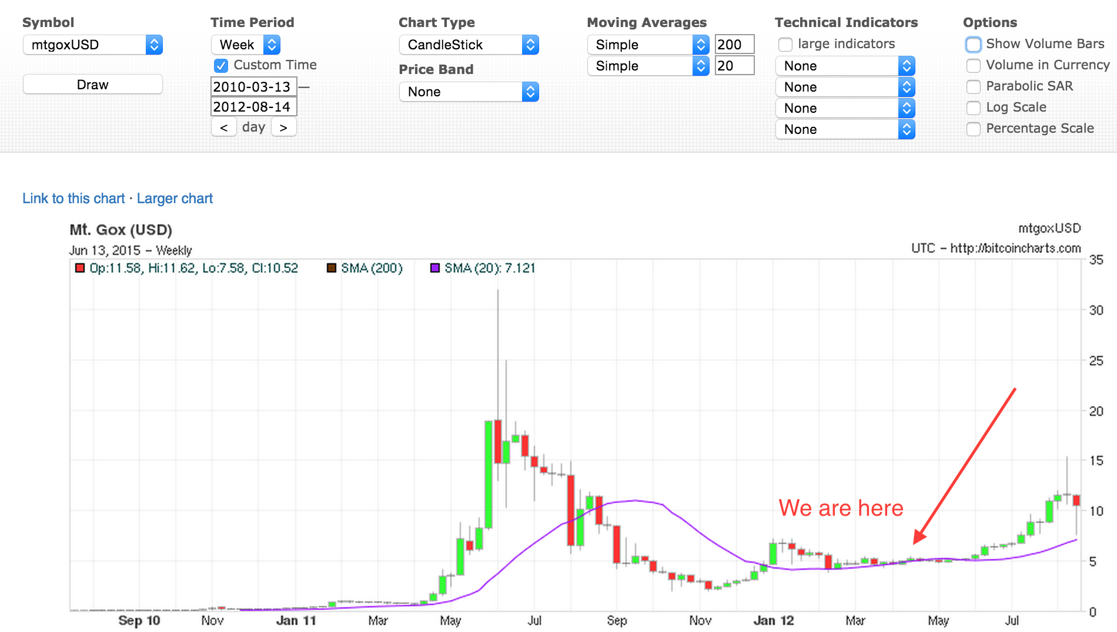Enable Percentage Scale checkbox

pos(974,129)
